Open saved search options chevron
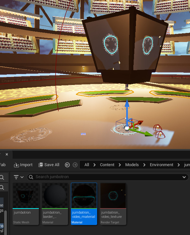The height and width of the screenshot is (235, 190). (x=184, y=177)
